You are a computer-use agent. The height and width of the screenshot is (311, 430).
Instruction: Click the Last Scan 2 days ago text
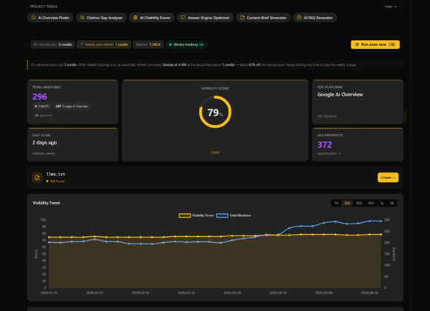point(44,142)
